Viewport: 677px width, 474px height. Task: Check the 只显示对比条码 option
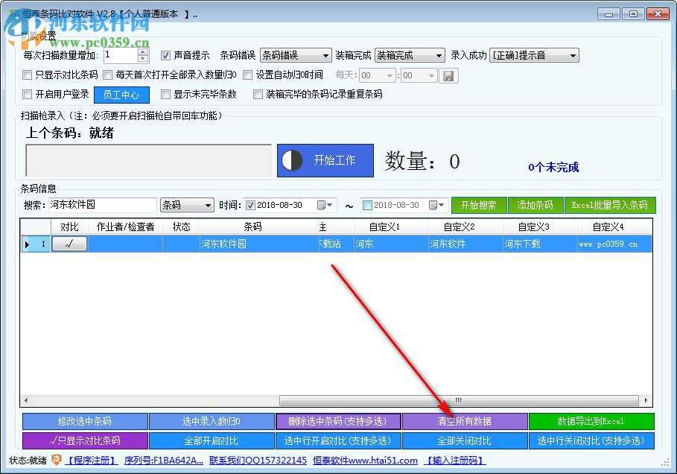pos(27,75)
